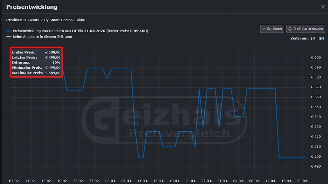
Task: Click the € 590 axis label
Action: point(316,67)
